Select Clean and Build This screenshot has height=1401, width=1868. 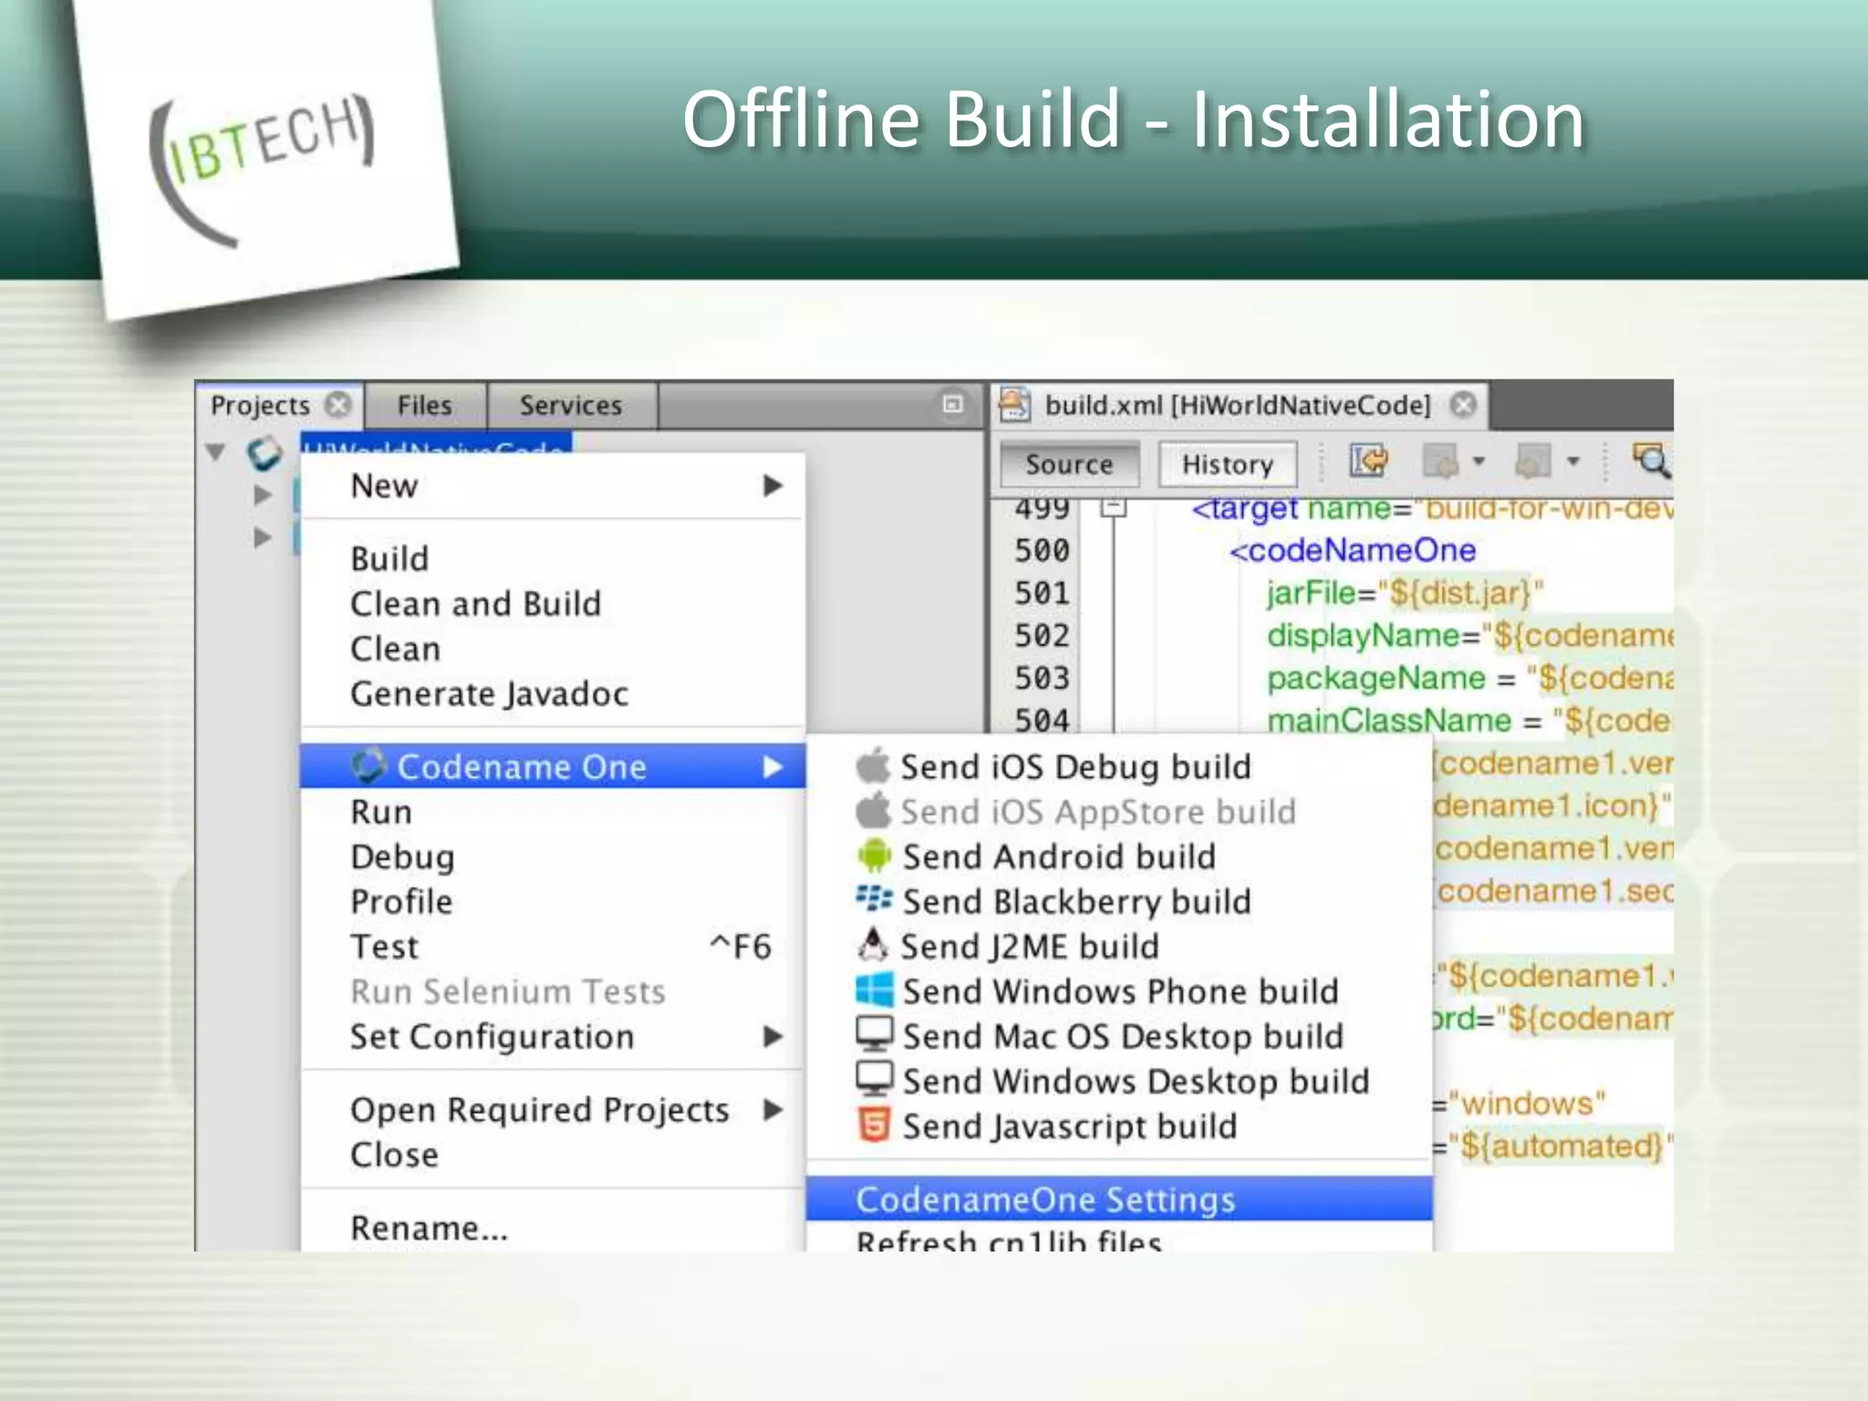tap(553, 604)
